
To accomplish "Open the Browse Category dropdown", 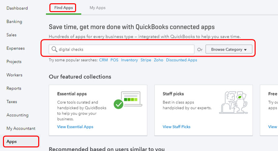I will coord(229,49).
